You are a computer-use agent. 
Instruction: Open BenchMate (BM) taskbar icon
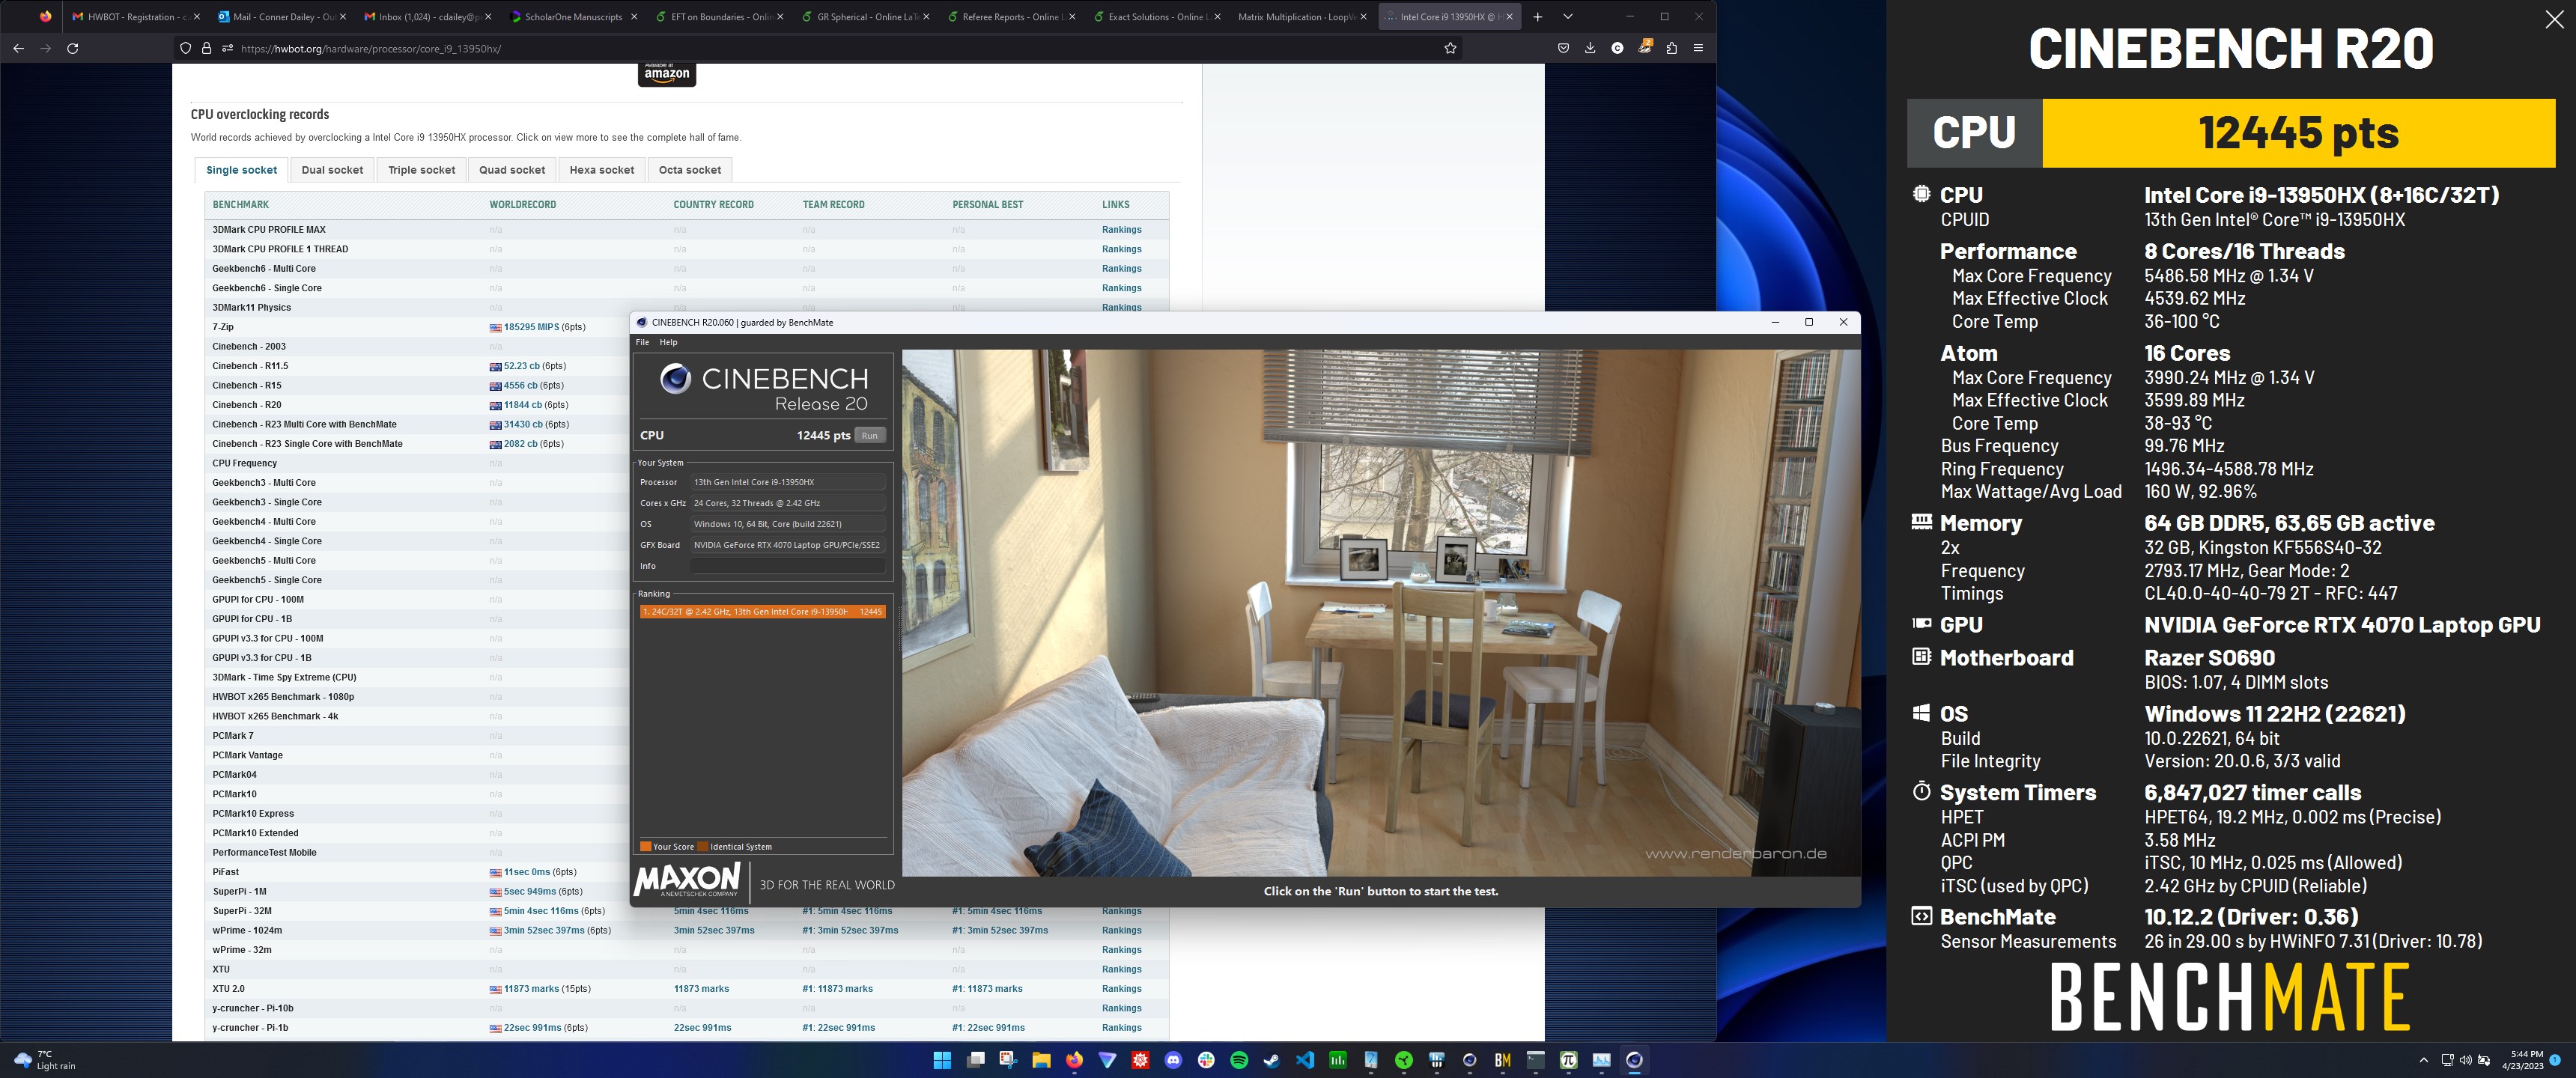coord(1503,1060)
